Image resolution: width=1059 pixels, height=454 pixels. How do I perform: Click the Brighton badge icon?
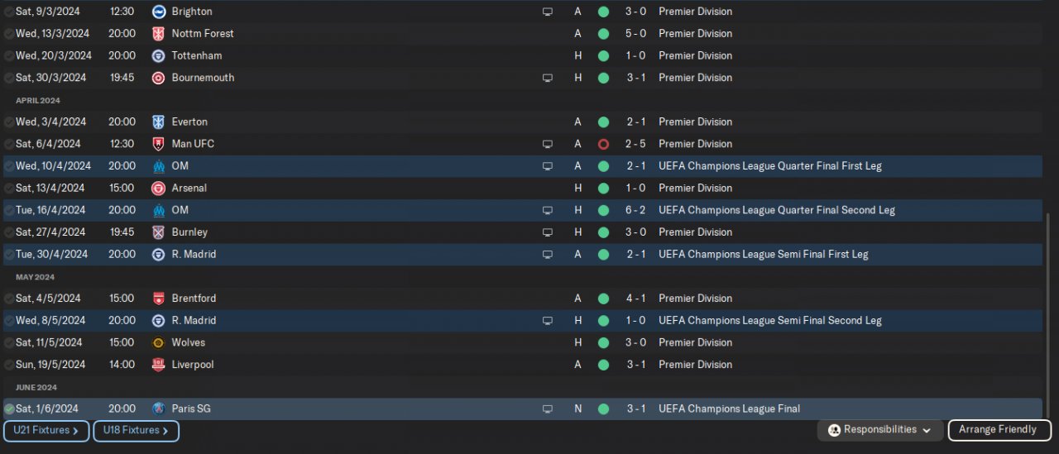point(159,12)
